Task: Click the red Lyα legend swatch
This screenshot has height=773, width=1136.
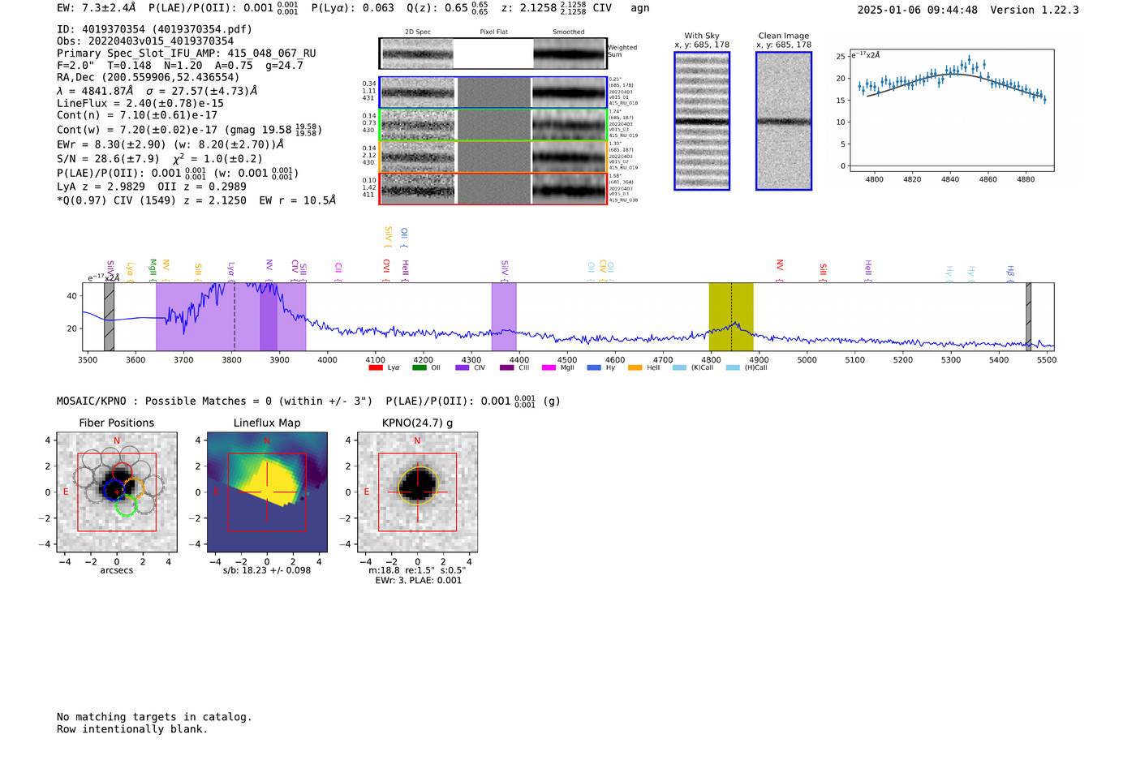Action: point(375,367)
